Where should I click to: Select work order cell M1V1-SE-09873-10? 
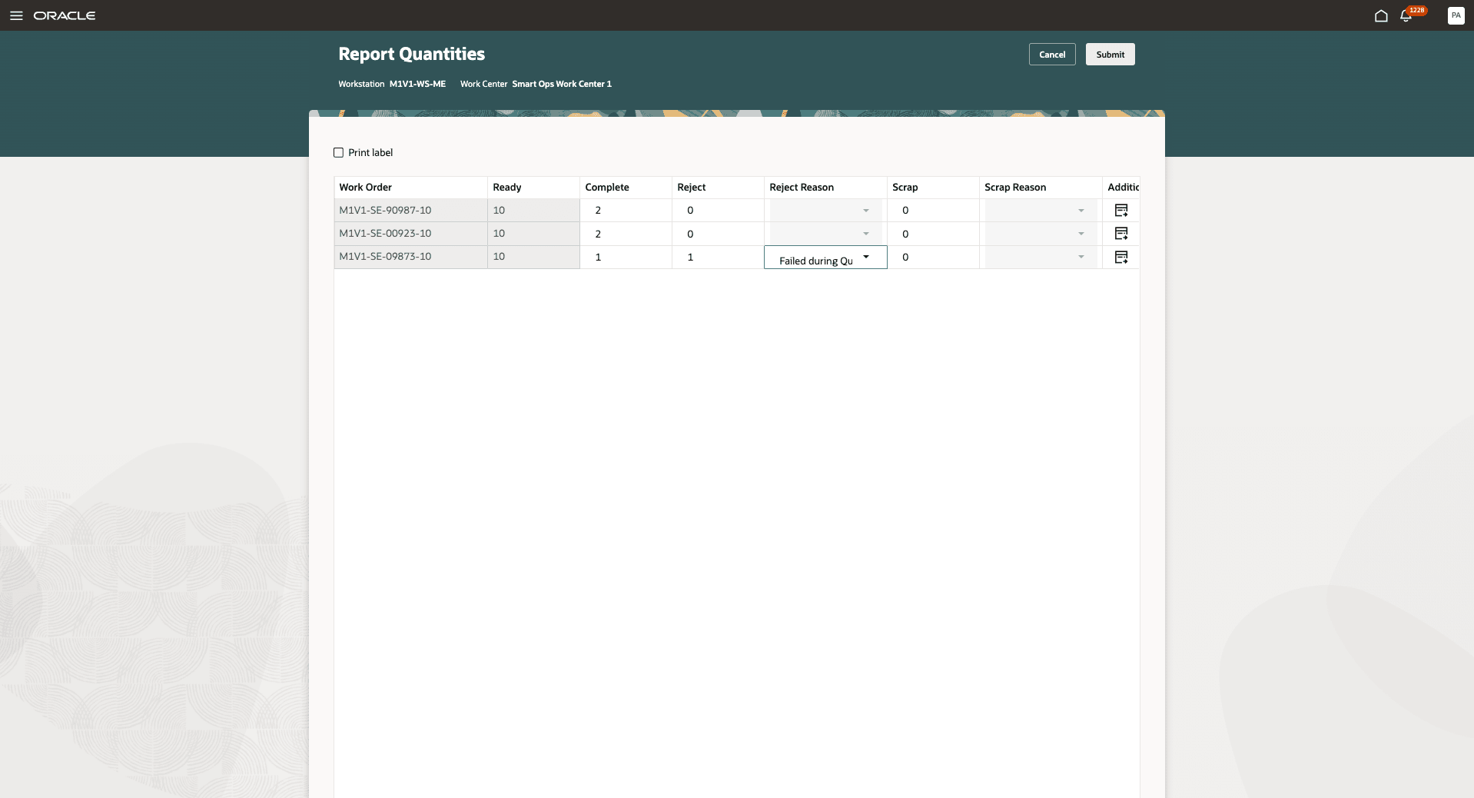coord(410,257)
